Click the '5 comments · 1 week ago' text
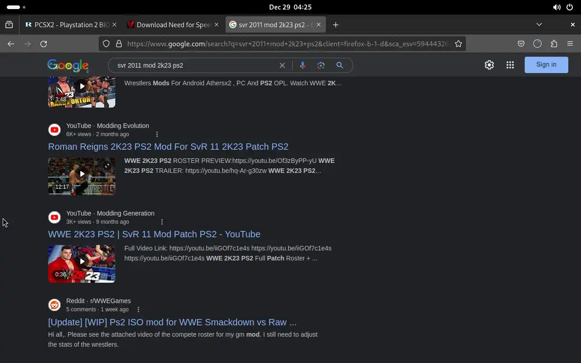Screen dimensions: 581x363 pyautogui.click(x=98, y=309)
